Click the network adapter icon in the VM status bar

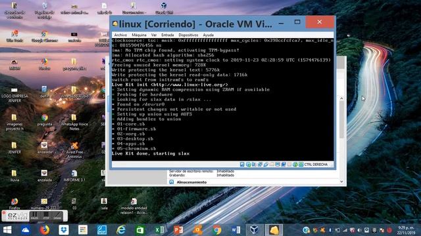pyautogui.click(x=260, y=165)
